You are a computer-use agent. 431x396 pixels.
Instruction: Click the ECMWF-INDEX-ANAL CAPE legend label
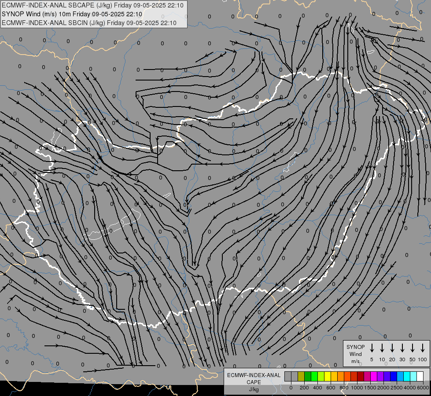(254, 378)
